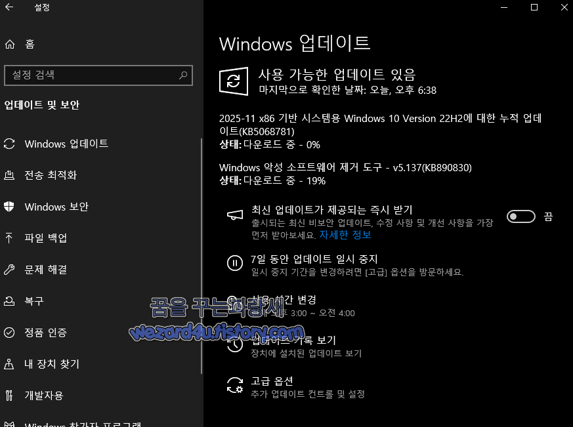
Task: Click the KB890830 악성 소프트웨어 제거 도구 text
Action: coord(345,168)
